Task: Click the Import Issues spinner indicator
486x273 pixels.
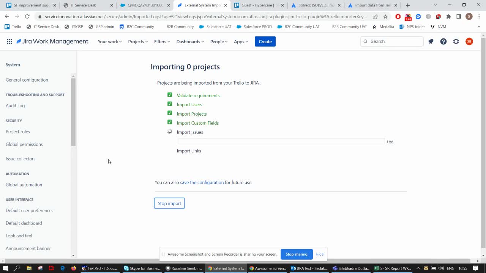Action: tap(170, 131)
